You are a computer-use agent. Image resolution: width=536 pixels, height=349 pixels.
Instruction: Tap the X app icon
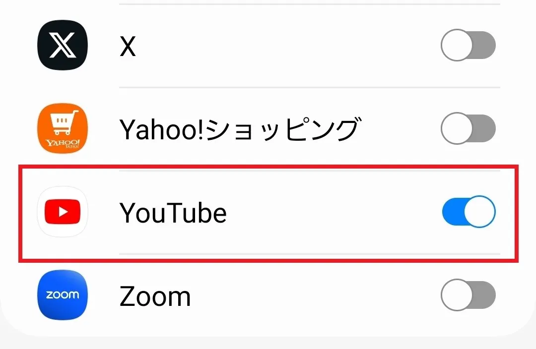coord(63,45)
